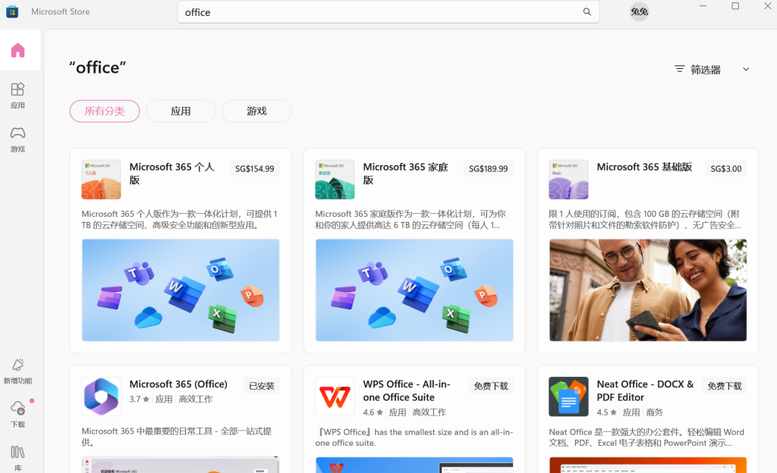Click the WPS Office app icon
The width and height of the screenshot is (777, 473).
point(335,396)
